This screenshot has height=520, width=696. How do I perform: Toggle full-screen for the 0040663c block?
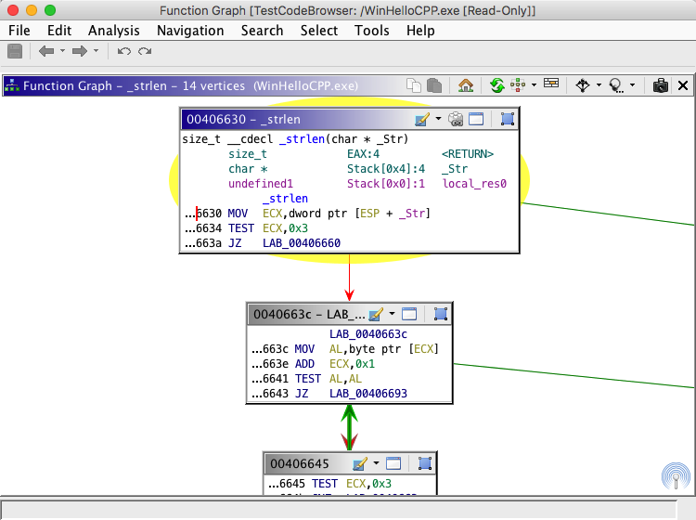[x=441, y=315]
